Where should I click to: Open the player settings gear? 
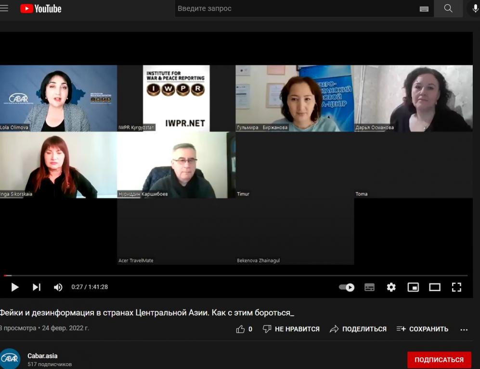[391, 287]
